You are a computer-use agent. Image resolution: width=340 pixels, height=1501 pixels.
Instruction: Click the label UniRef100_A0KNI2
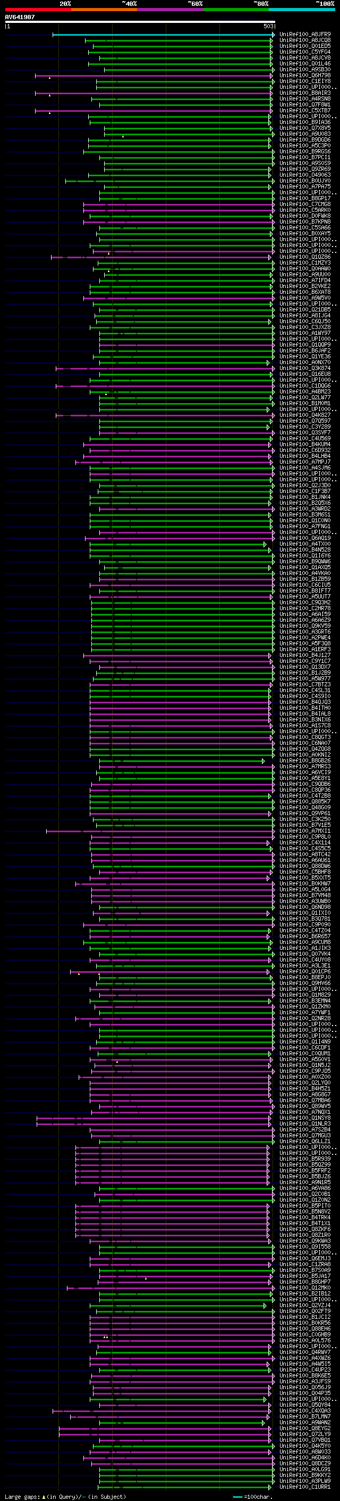pyautogui.click(x=305, y=754)
